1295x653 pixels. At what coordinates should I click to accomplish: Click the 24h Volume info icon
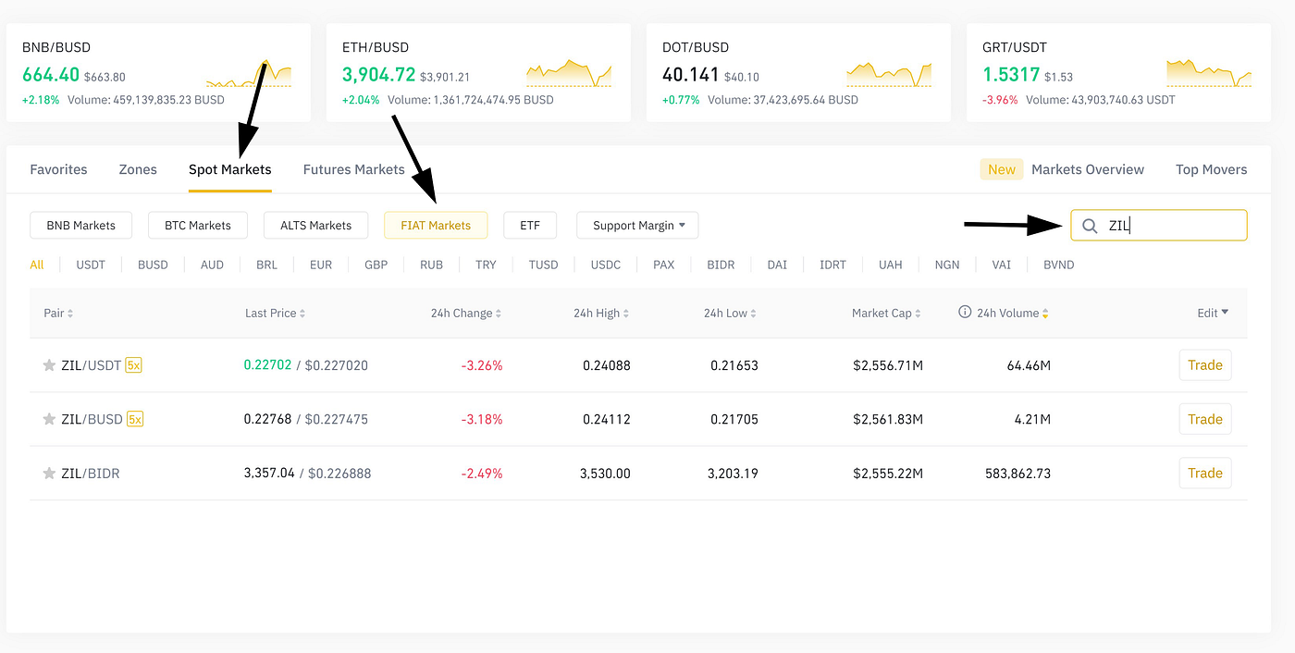tap(965, 313)
